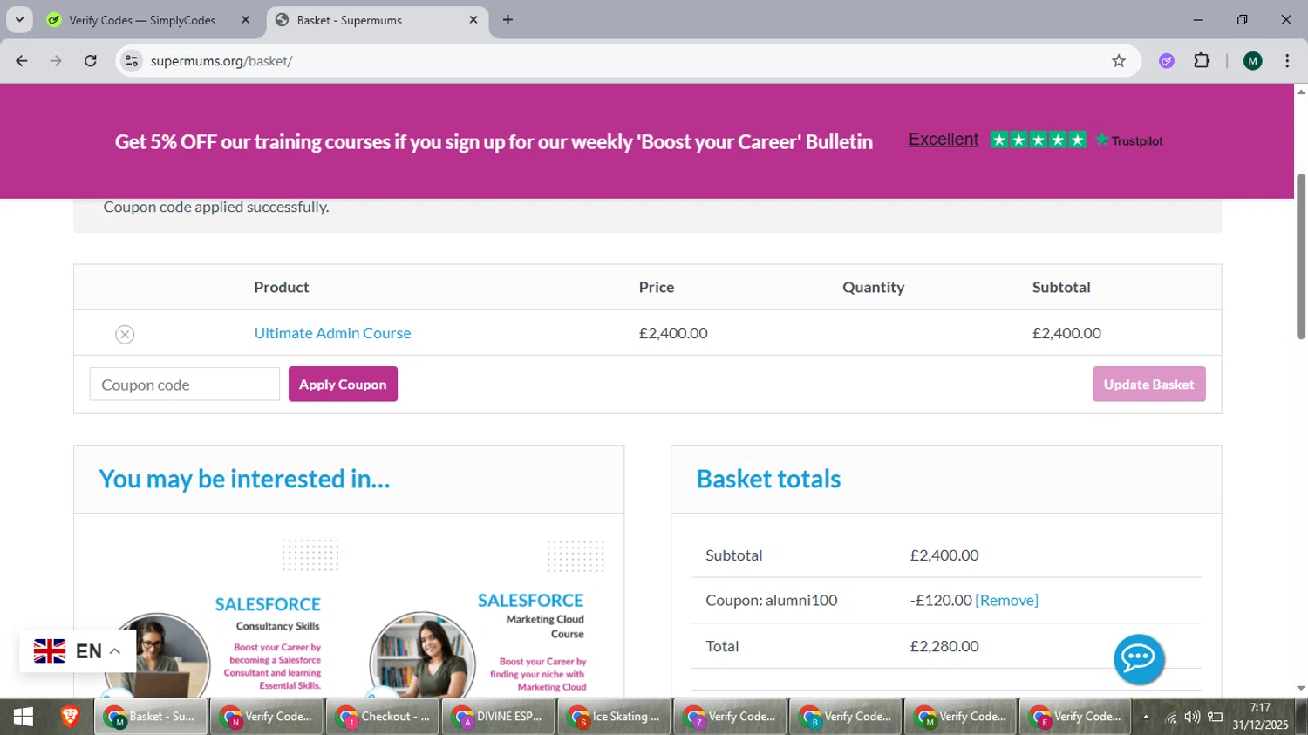Click the purple extension icon in toolbar
The width and height of the screenshot is (1308, 735).
pos(1167,61)
